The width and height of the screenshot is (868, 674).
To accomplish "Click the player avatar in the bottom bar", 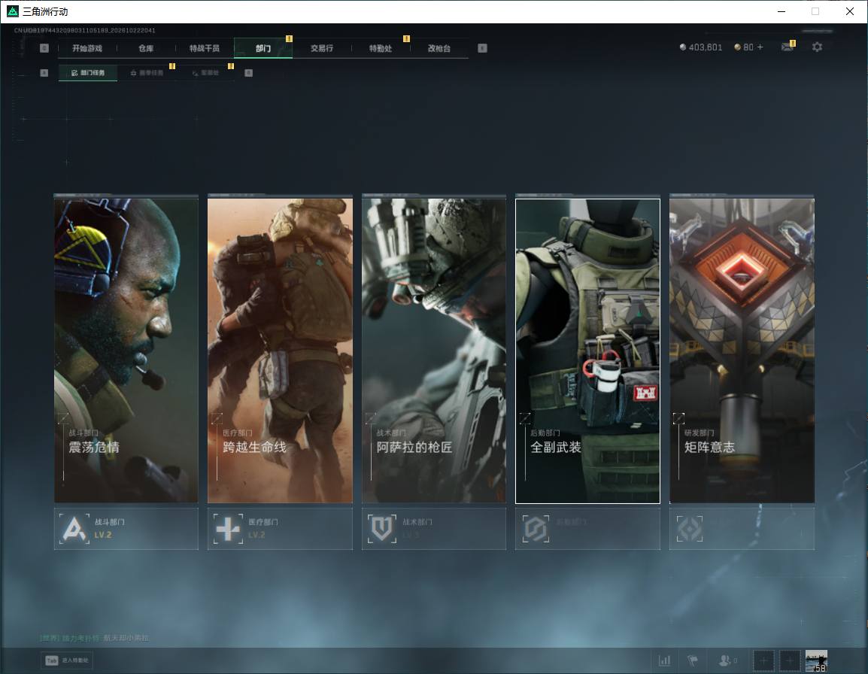I will click(x=816, y=660).
